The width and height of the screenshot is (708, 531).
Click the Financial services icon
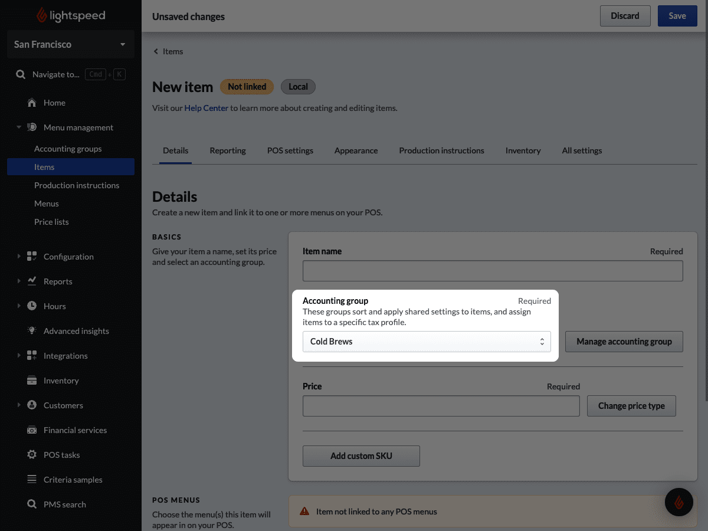(32, 430)
